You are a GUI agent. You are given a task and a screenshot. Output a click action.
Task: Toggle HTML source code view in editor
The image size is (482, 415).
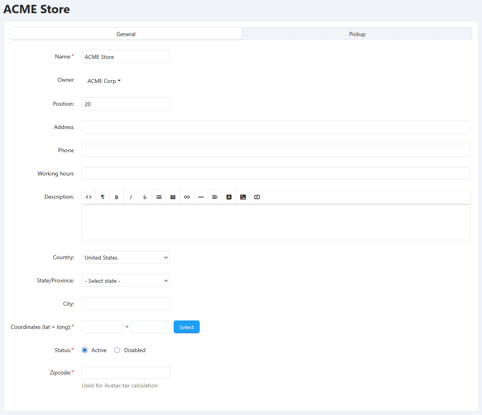pos(89,197)
